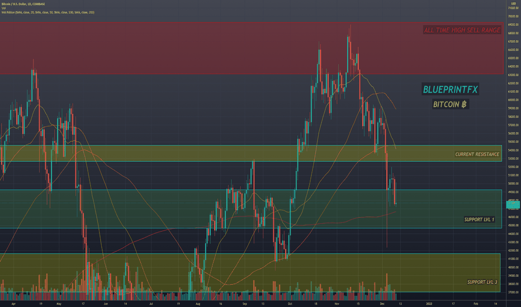The image size is (521, 307).
Task: Click the SUPPORT LVL 1 zone label
Action: [479, 219]
